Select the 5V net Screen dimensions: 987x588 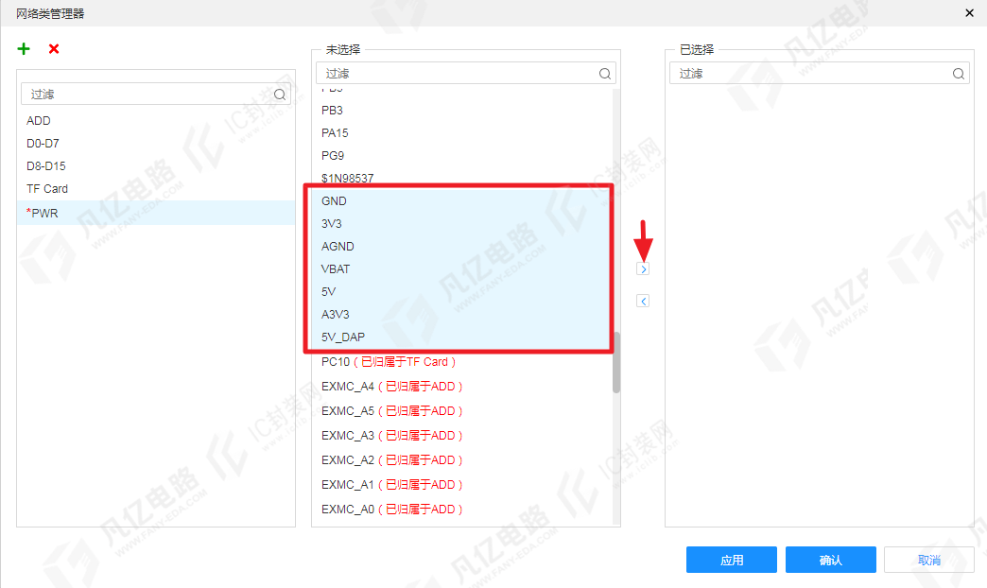pos(462,292)
